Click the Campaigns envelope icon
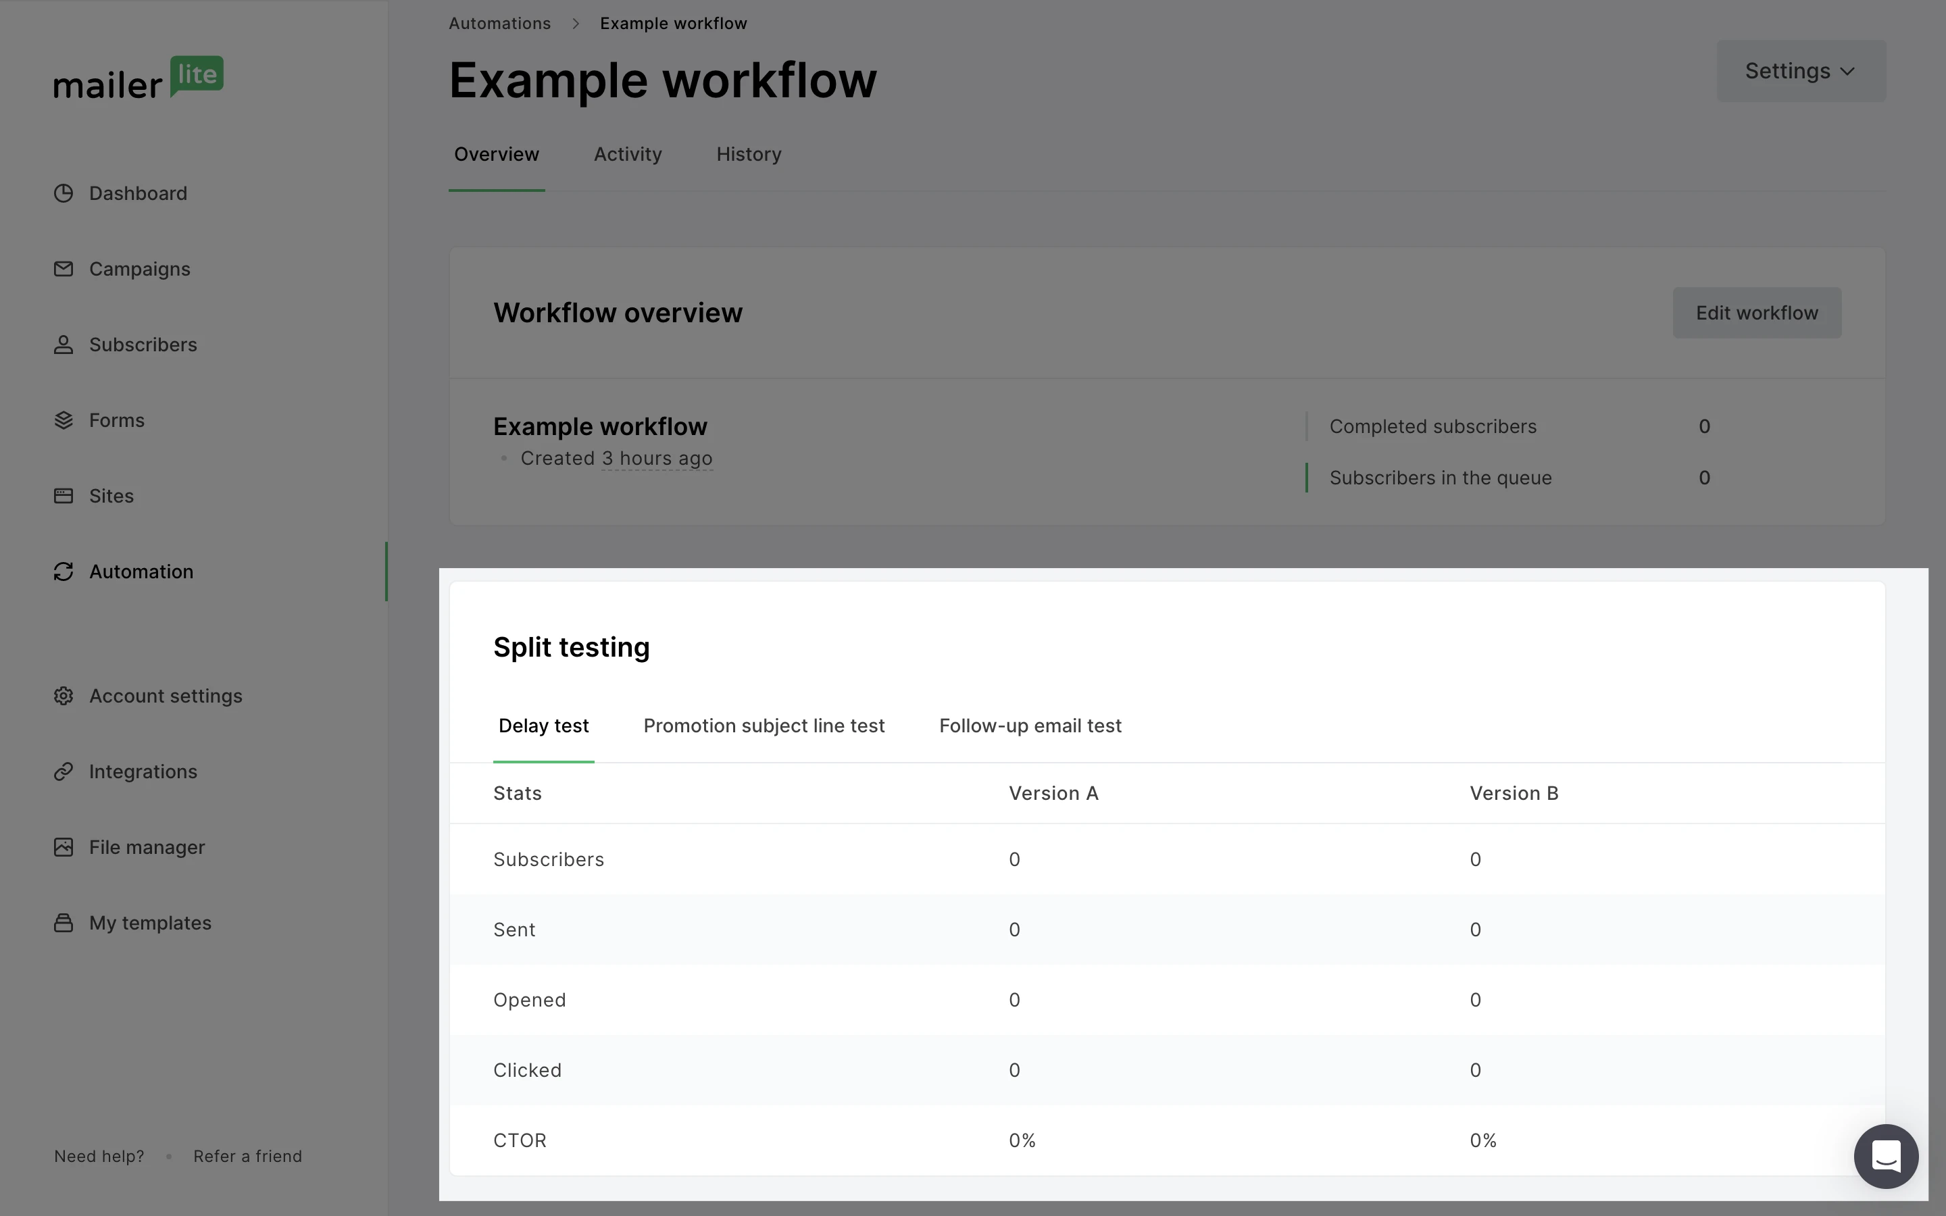Viewport: 1946px width, 1216px height. pos(64,269)
